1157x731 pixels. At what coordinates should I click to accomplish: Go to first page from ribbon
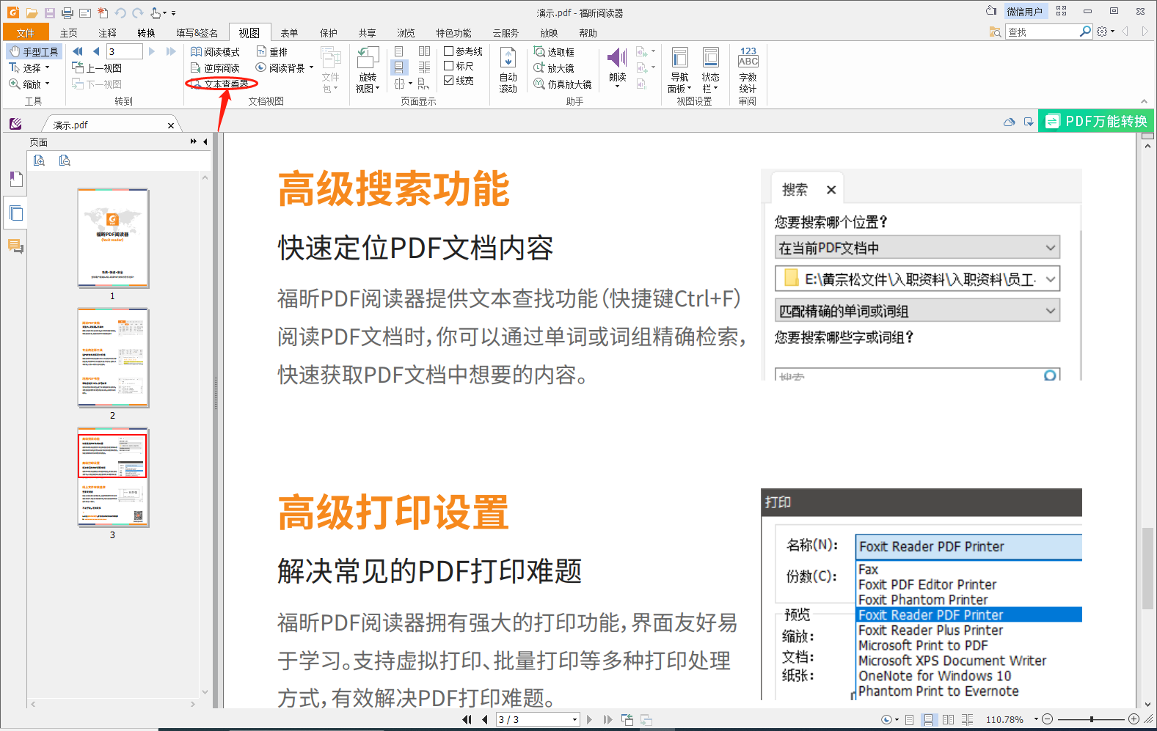(78, 51)
